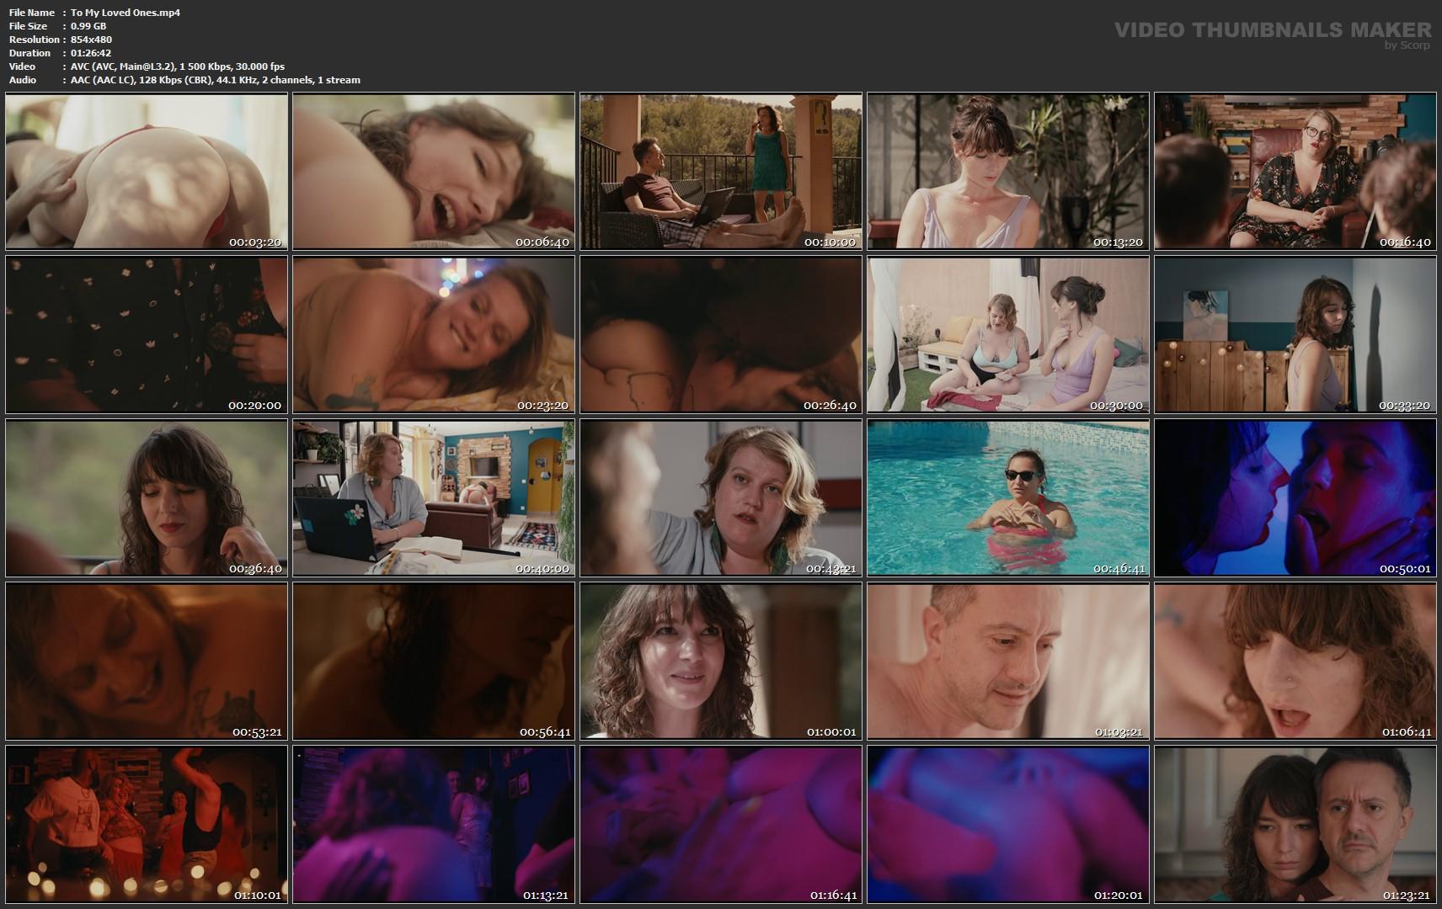The image size is (1442, 909).
Task: Open the frame timestamped 00:36:40
Action: pos(147,497)
